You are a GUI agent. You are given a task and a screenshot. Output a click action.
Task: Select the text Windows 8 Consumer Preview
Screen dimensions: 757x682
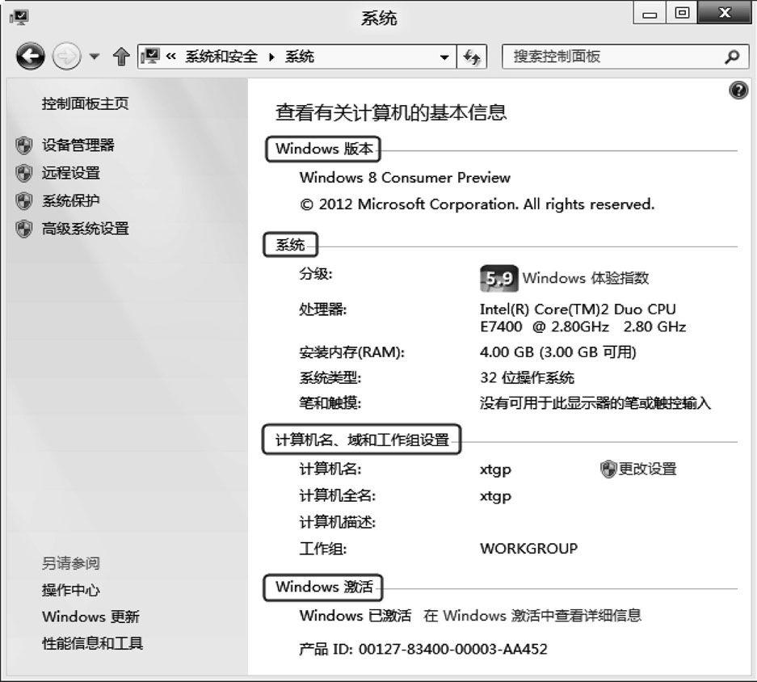click(405, 178)
